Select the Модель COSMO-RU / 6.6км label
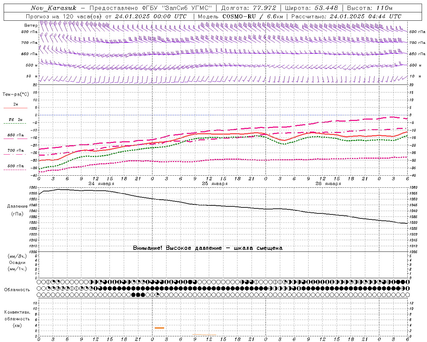 [240, 16]
